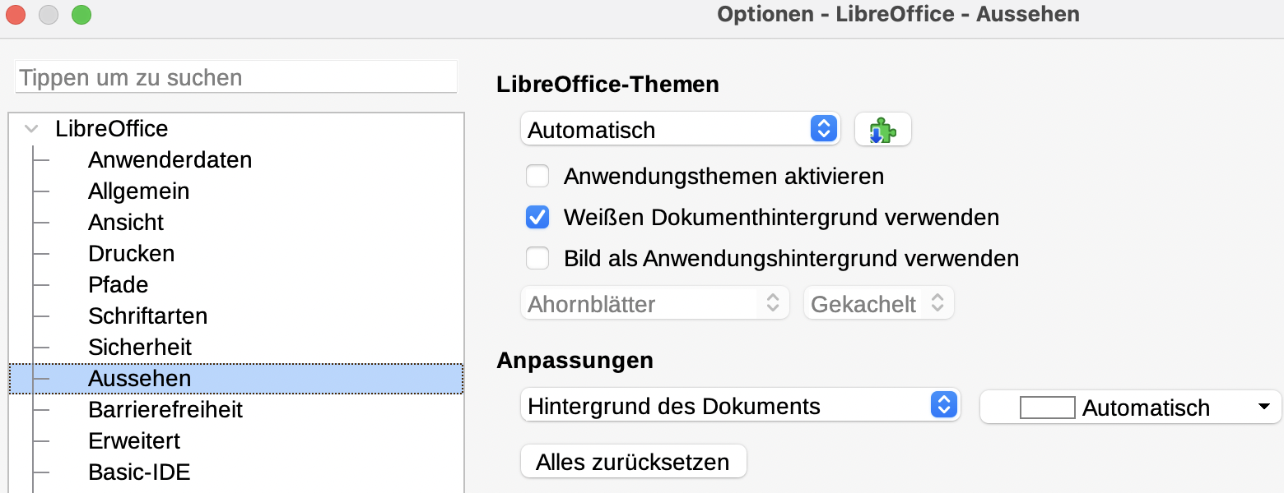Viewport: 1284px width, 493px height.
Task: Open the Basic-IDE options page
Action: 139,472
